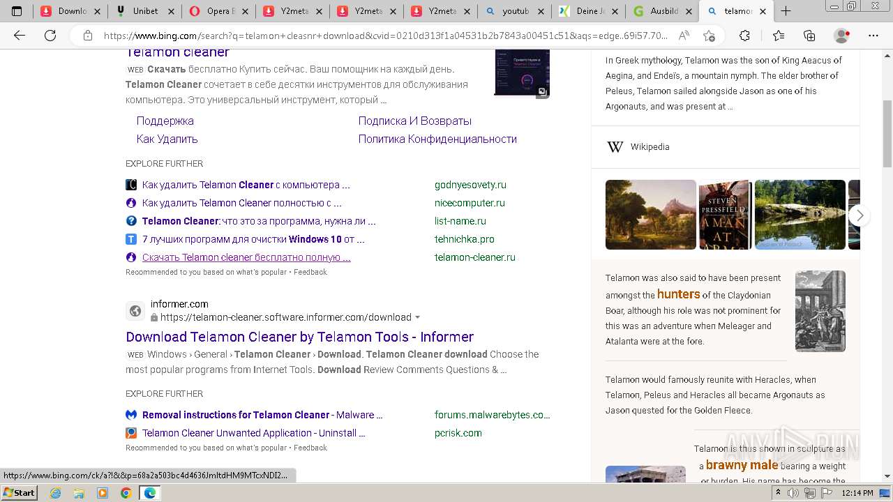Go back with the back arrow
The height and width of the screenshot is (502, 893).
click(x=20, y=36)
